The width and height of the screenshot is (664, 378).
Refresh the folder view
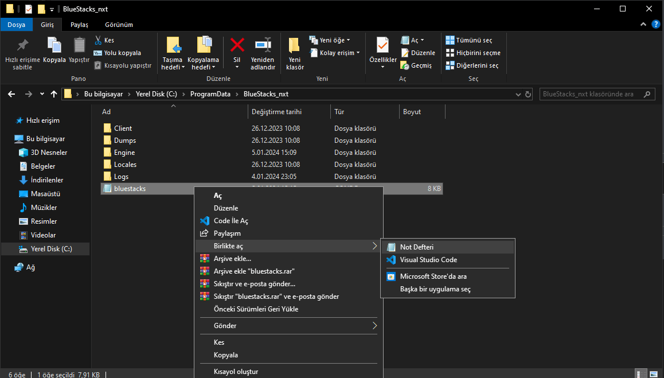(528, 94)
